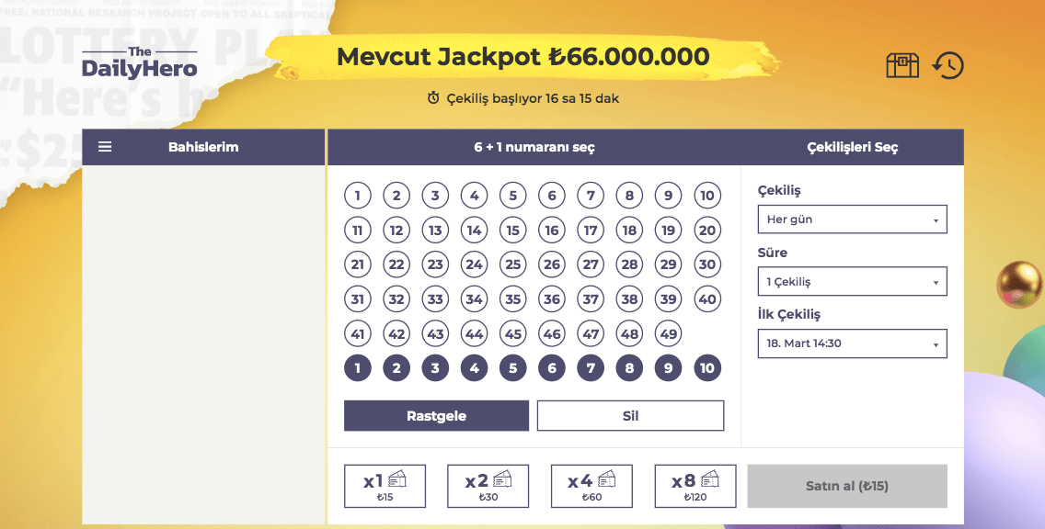
Task: Click the Çekilişleri Seç header
Action: tap(852, 147)
